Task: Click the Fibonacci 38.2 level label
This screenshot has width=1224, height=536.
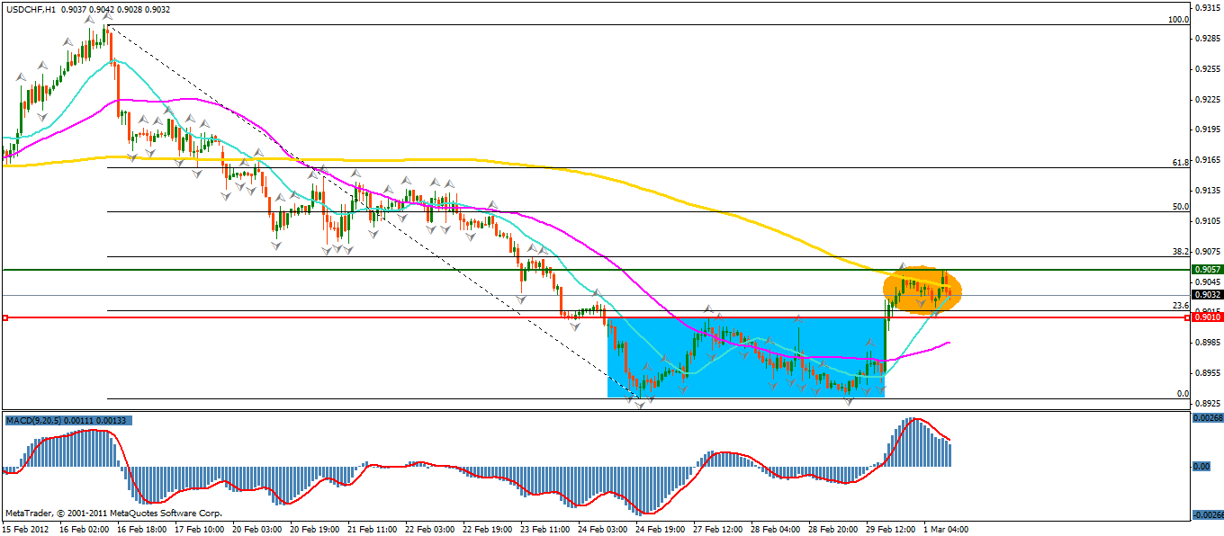Action: pyautogui.click(x=1181, y=251)
